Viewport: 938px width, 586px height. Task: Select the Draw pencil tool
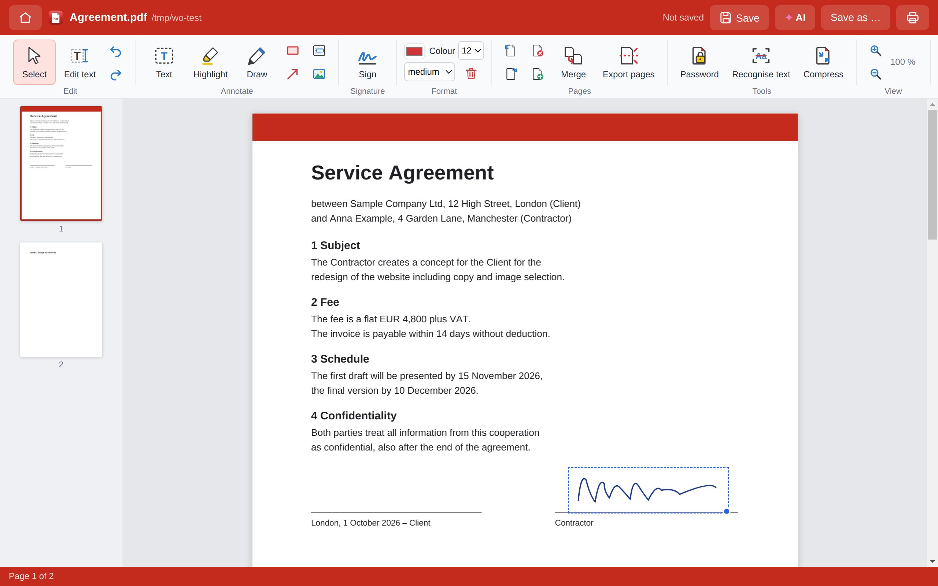tap(256, 62)
